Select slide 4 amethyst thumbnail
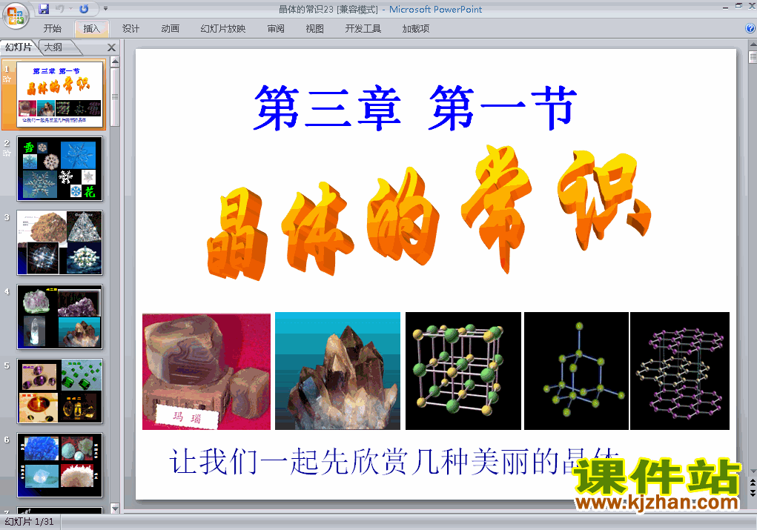 [x=60, y=317]
